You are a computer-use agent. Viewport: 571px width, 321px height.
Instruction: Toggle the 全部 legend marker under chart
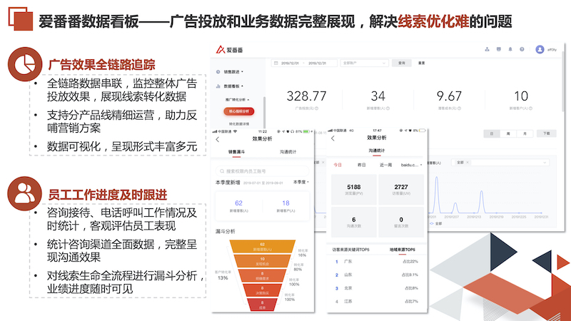pyautogui.click(x=432, y=223)
